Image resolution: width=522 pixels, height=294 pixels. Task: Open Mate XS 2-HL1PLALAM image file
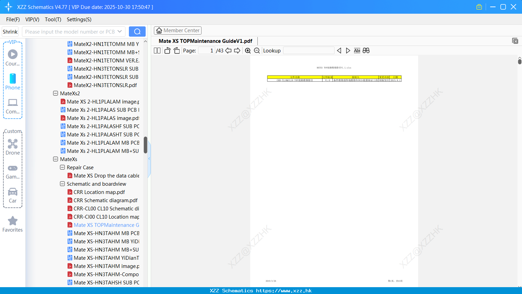(100, 102)
